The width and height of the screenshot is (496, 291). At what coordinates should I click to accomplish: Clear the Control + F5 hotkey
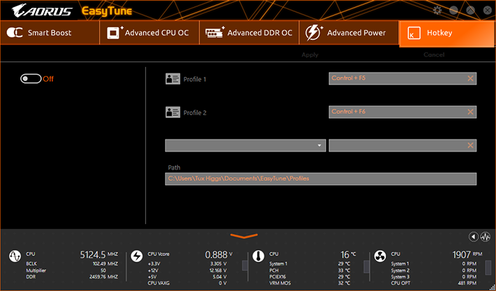click(470, 78)
